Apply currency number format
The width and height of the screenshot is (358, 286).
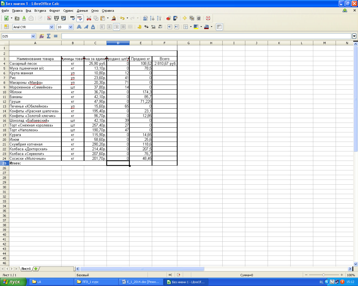pos(139,27)
